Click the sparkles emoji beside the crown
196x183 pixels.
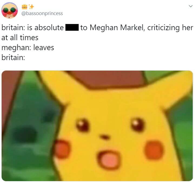31,7
